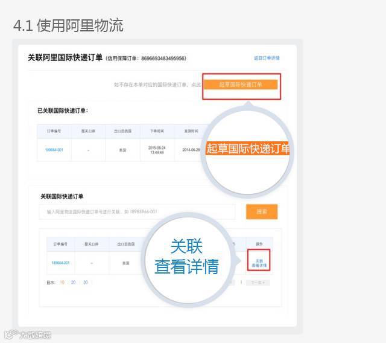Click the 2014-06-29 shipping date cell
This screenshot has width=386, height=343.
(x=191, y=150)
